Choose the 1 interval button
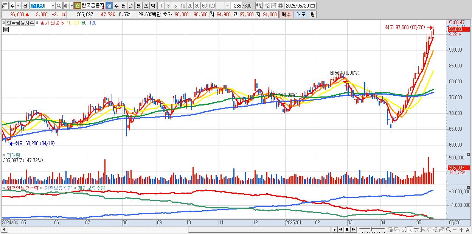Viewport: 472px width, 234px height. pyautogui.click(x=161, y=6)
